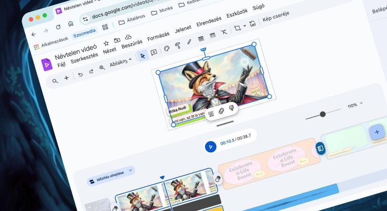This screenshot has height=211, width=387.
Task: Click the timeline zoom slider handle
Action: click(x=323, y=114)
